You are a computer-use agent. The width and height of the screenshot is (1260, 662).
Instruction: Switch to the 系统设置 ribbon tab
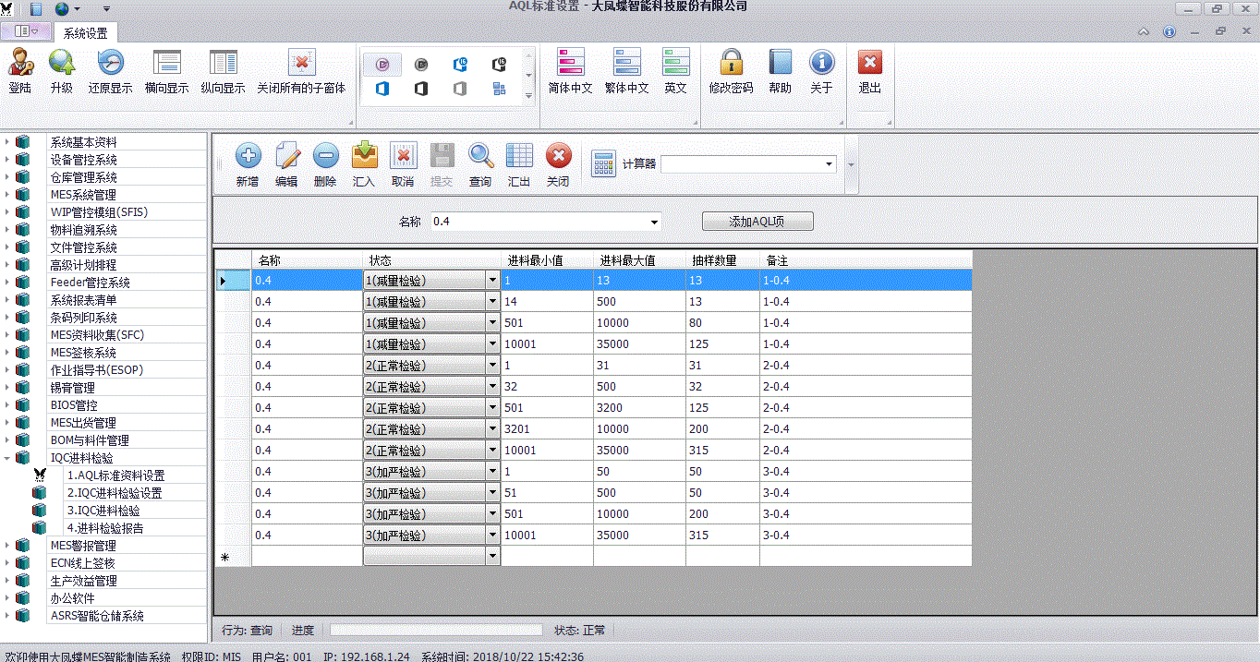pyautogui.click(x=86, y=32)
